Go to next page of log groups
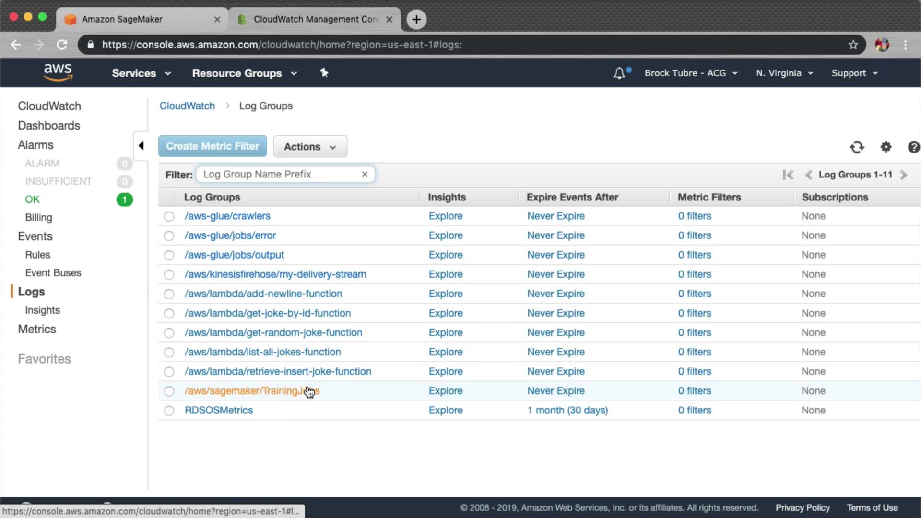The height and width of the screenshot is (518, 921). point(904,175)
